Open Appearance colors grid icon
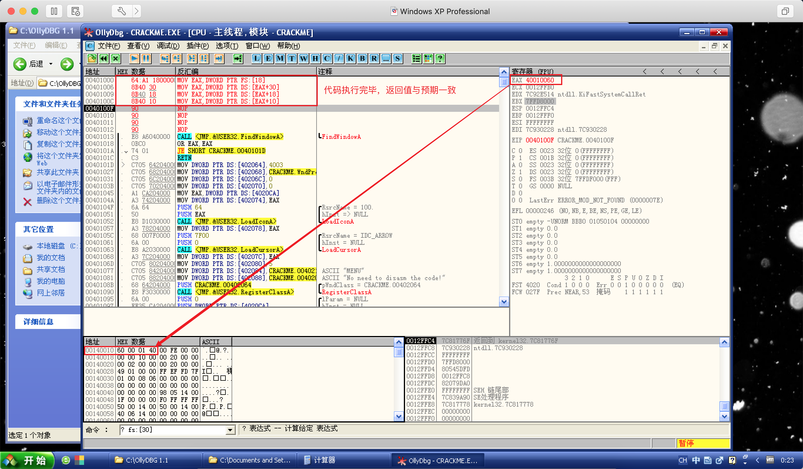The height and width of the screenshot is (469, 803). [428, 58]
